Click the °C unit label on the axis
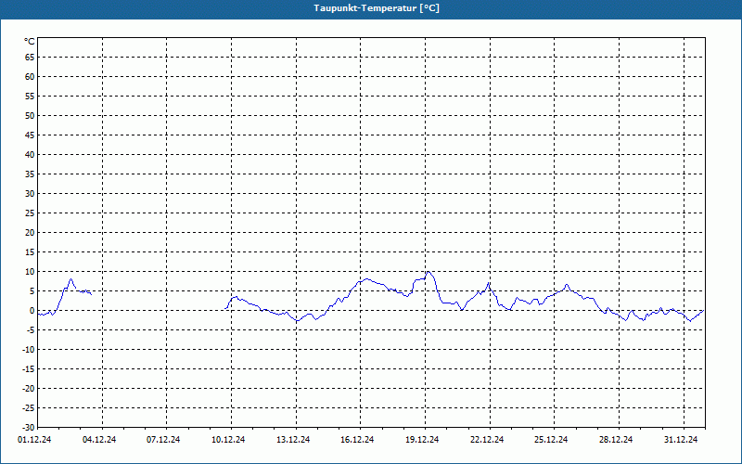The width and height of the screenshot is (742, 464). 30,42
